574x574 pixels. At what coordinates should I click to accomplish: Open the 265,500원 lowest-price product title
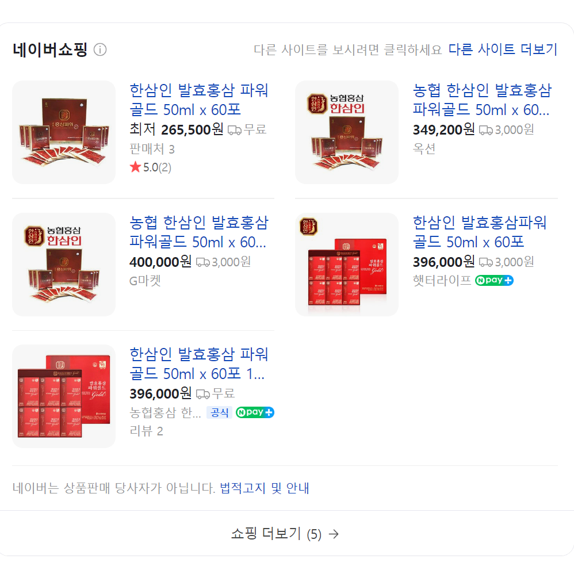pyautogui.click(x=199, y=100)
